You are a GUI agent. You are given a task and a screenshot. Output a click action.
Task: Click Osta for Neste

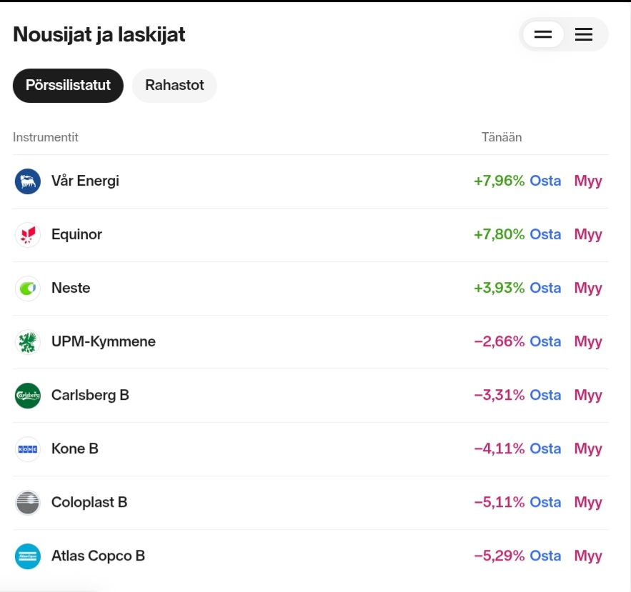(545, 289)
